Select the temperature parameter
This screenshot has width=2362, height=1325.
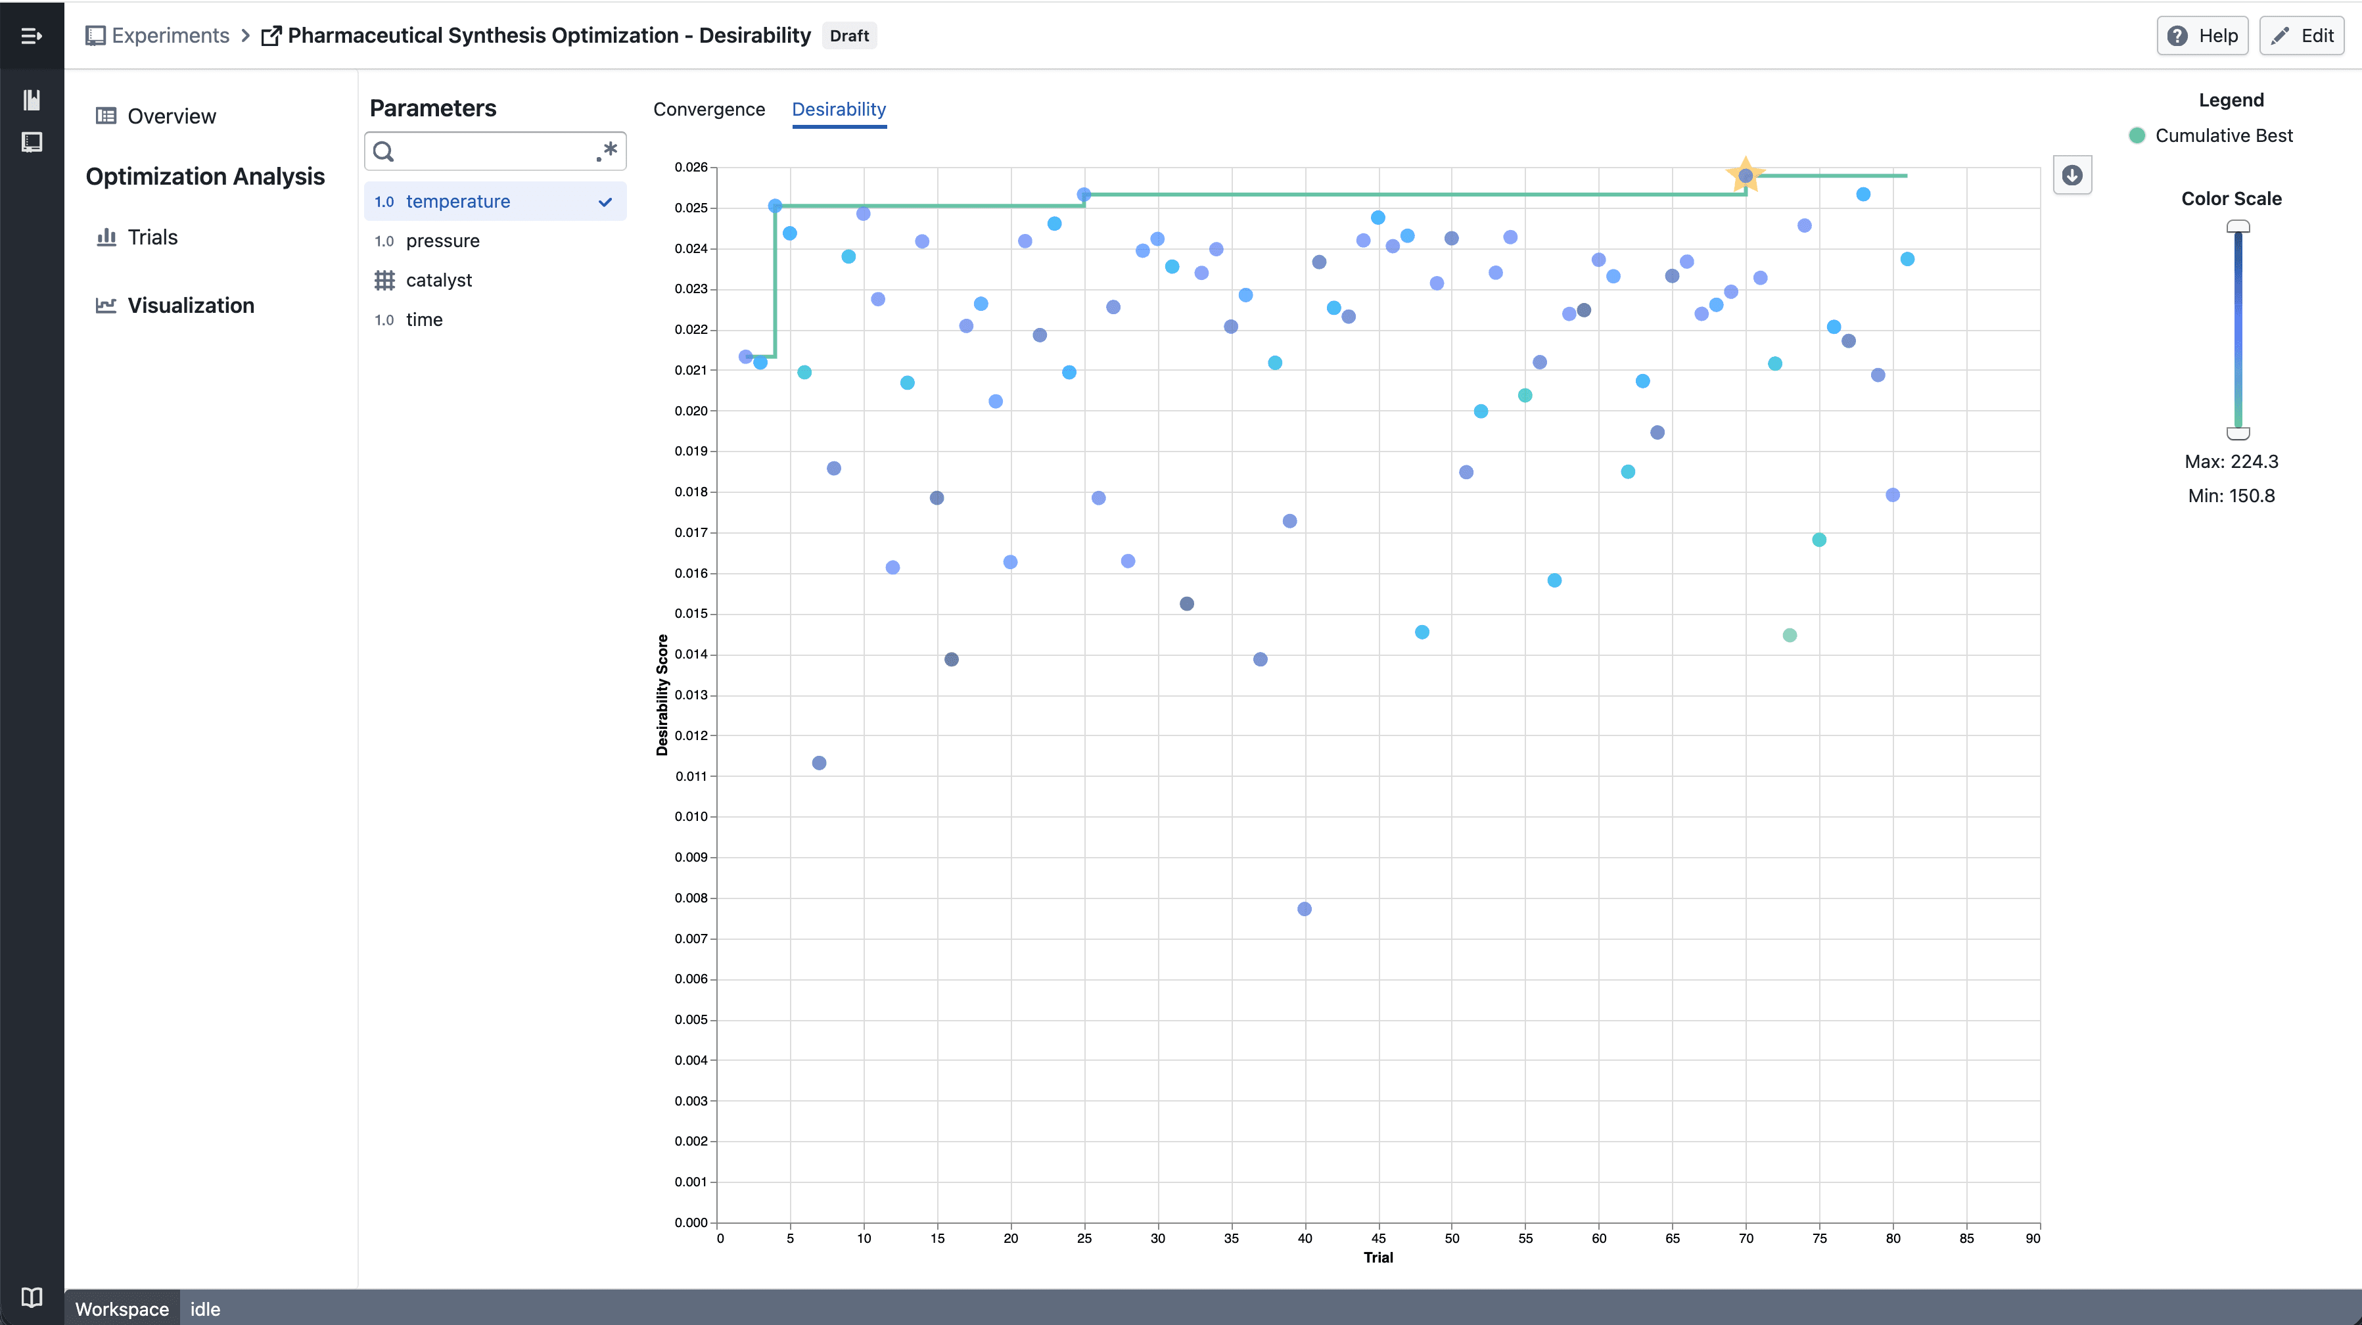[495, 202]
